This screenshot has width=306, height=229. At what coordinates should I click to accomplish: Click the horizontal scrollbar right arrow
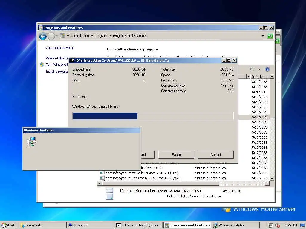[267, 183]
